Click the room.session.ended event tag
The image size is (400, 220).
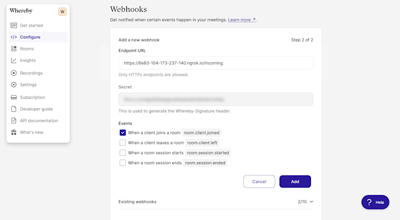tap(205, 162)
